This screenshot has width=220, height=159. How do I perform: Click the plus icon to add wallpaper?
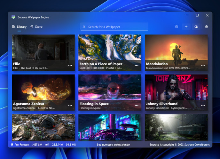186,26
